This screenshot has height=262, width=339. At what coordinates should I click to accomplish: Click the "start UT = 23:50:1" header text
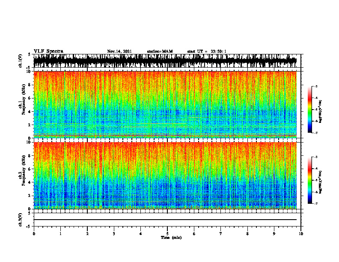(x=207, y=51)
